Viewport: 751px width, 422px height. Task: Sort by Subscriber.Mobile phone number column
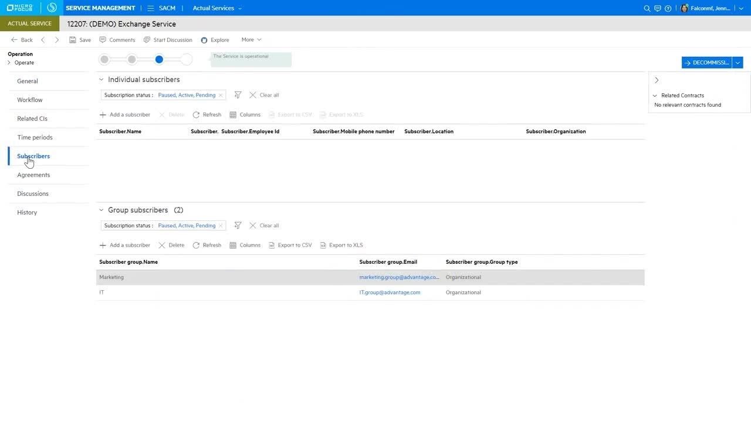pos(354,131)
